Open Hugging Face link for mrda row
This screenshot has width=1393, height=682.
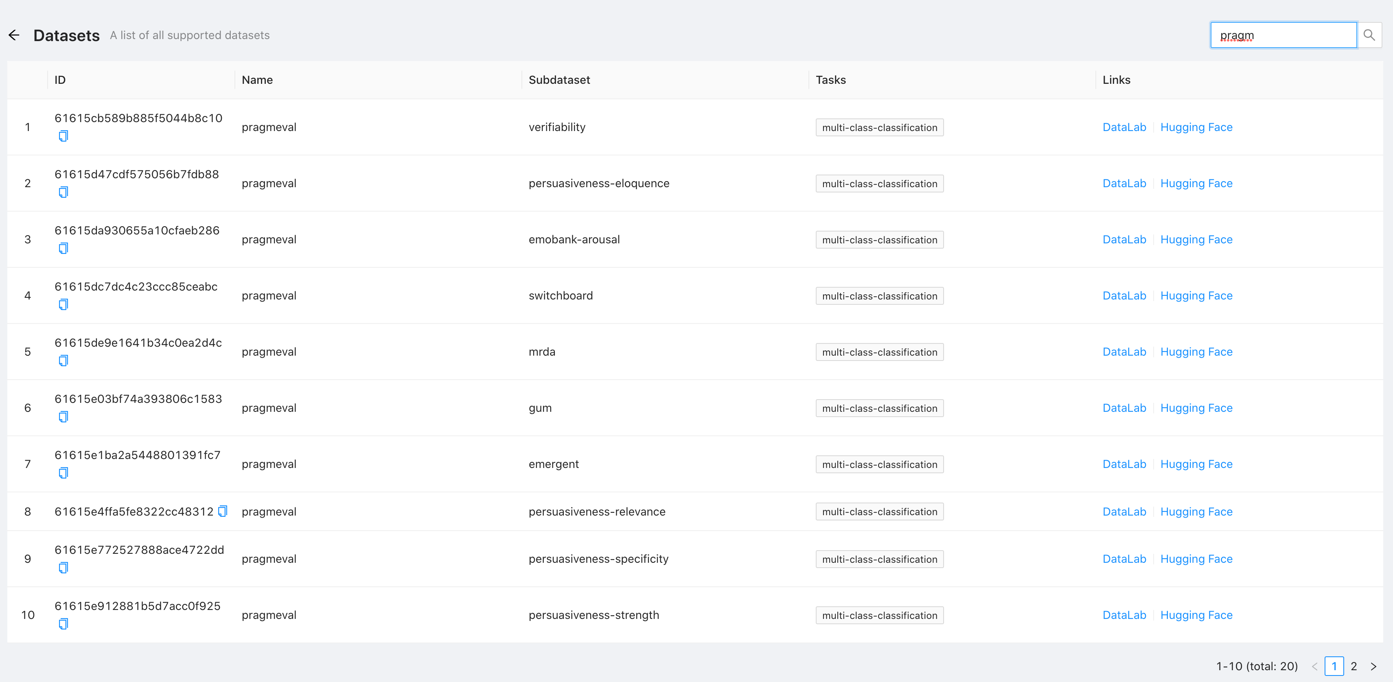click(x=1197, y=352)
